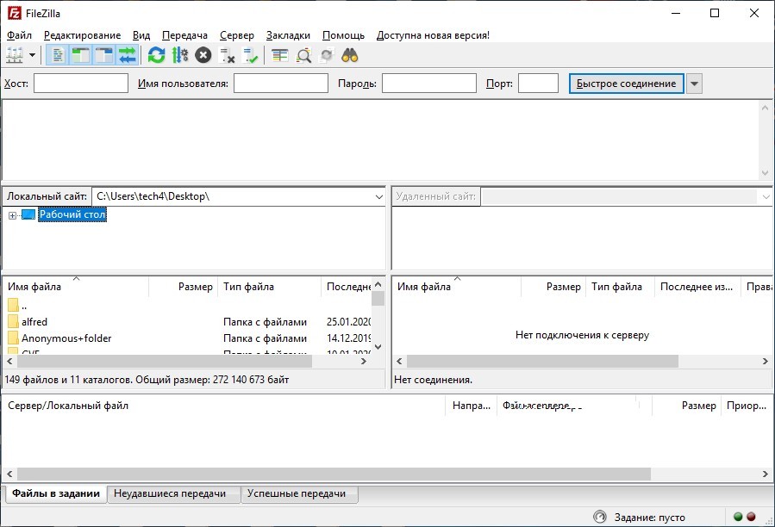Open the Помощь menu
The image size is (775, 527).
[343, 35]
